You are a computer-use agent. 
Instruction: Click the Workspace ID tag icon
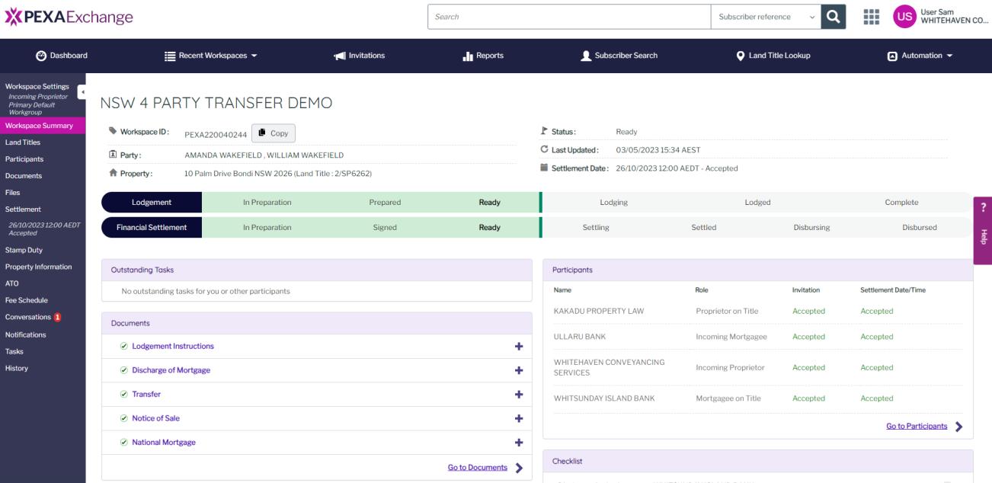point(114,131)
